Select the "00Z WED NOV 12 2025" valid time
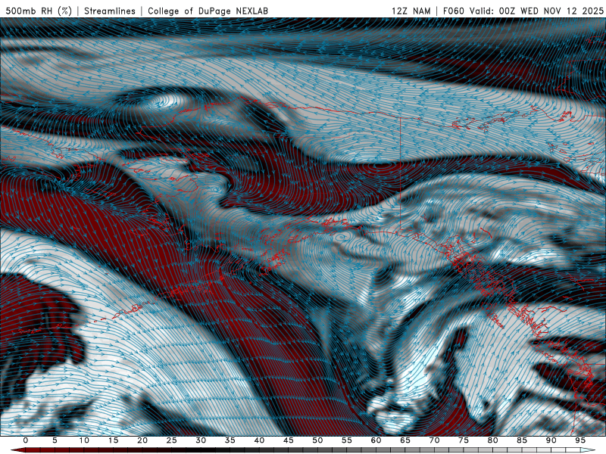The width and height of the screenshot is (606, 454). [551, 11]
